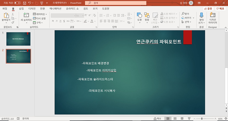Click the Copy icon in the clipboard group
The height and width of the screenshot is (121, 228).
pyautogui.click(x=13, y=18)
